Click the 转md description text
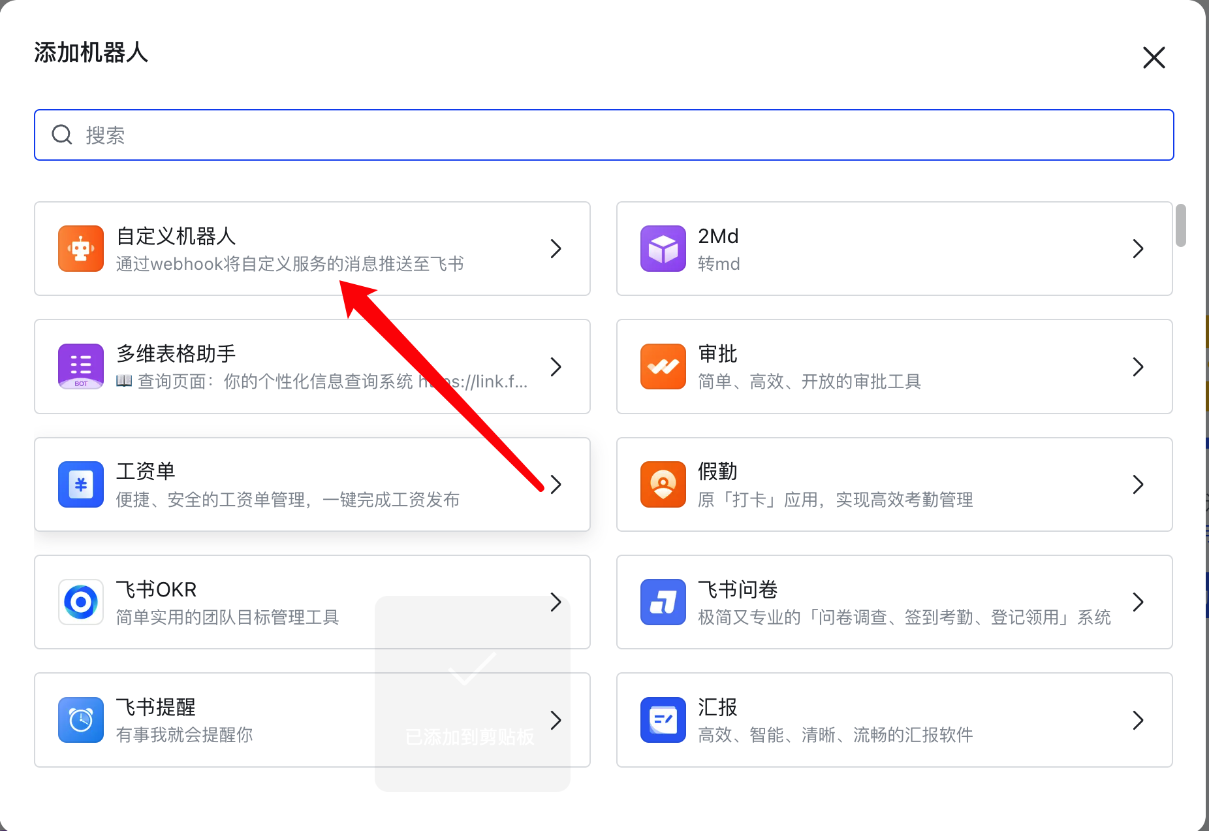 (x=719, y=264)
